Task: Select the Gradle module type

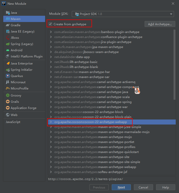Action: pyautogui.click(x=24, y=25)
